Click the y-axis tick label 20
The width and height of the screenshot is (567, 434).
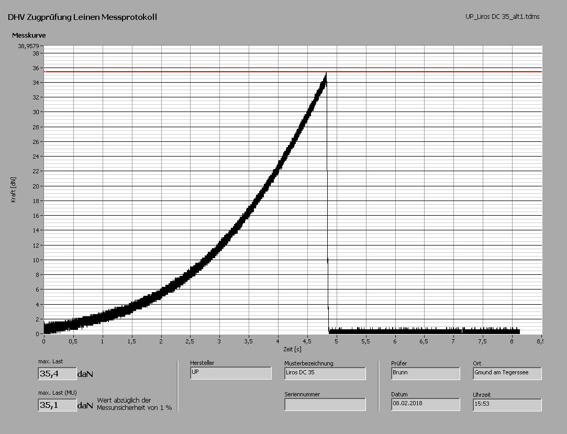point(36,186)
